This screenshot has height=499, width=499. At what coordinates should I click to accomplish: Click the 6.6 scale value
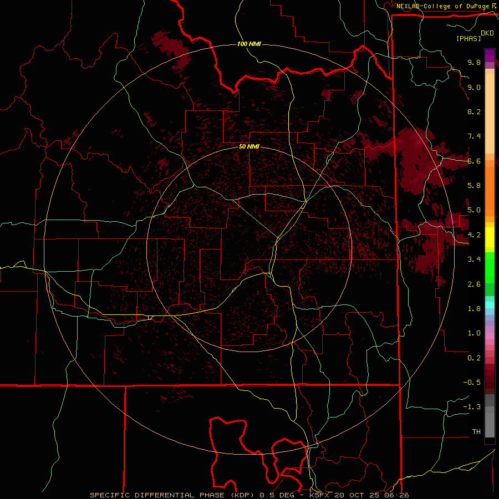pyautogui.click(x=474, y=161)
